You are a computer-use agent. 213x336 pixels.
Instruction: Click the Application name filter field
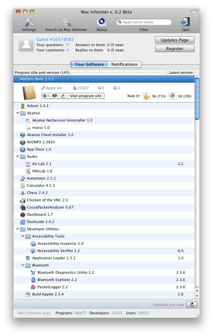click(144, 22)
